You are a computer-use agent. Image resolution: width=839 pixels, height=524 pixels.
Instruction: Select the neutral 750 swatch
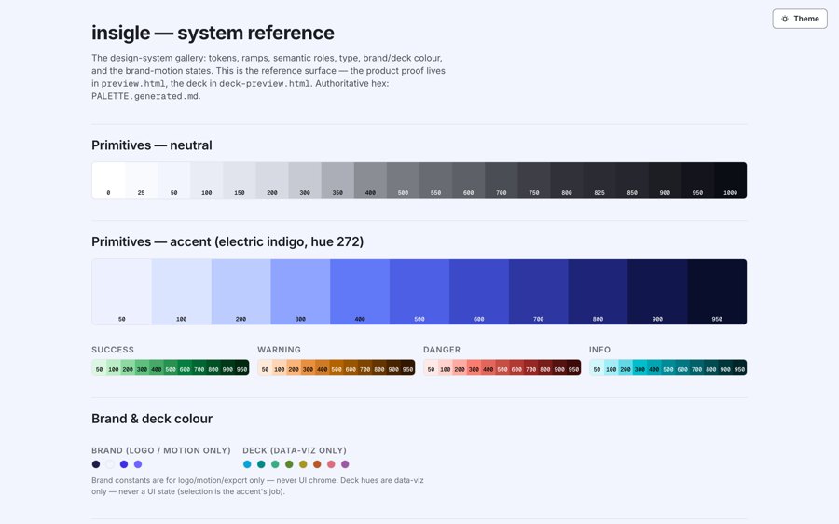click(534, 180)
